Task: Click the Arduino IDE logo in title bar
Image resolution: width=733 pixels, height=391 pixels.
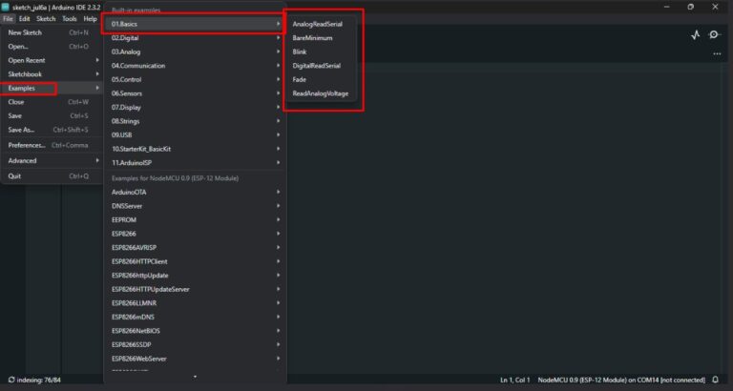Action: [6, 6]
